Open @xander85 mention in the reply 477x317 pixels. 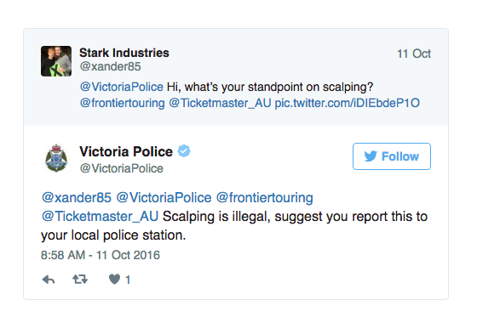point(77,198)
